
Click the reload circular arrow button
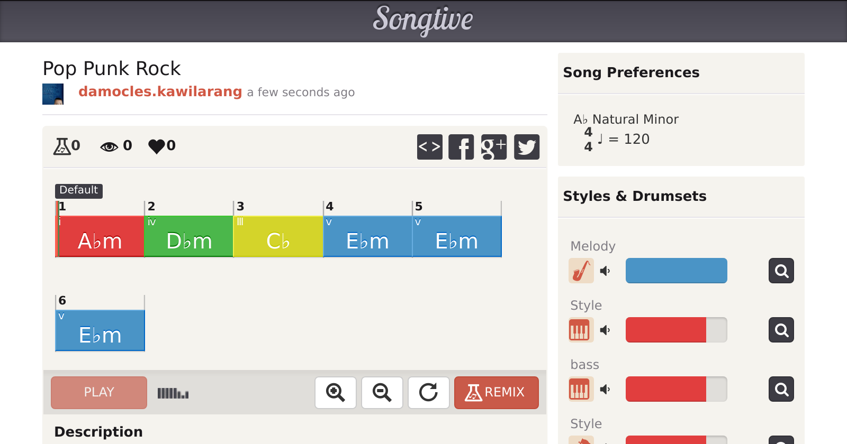429,393
